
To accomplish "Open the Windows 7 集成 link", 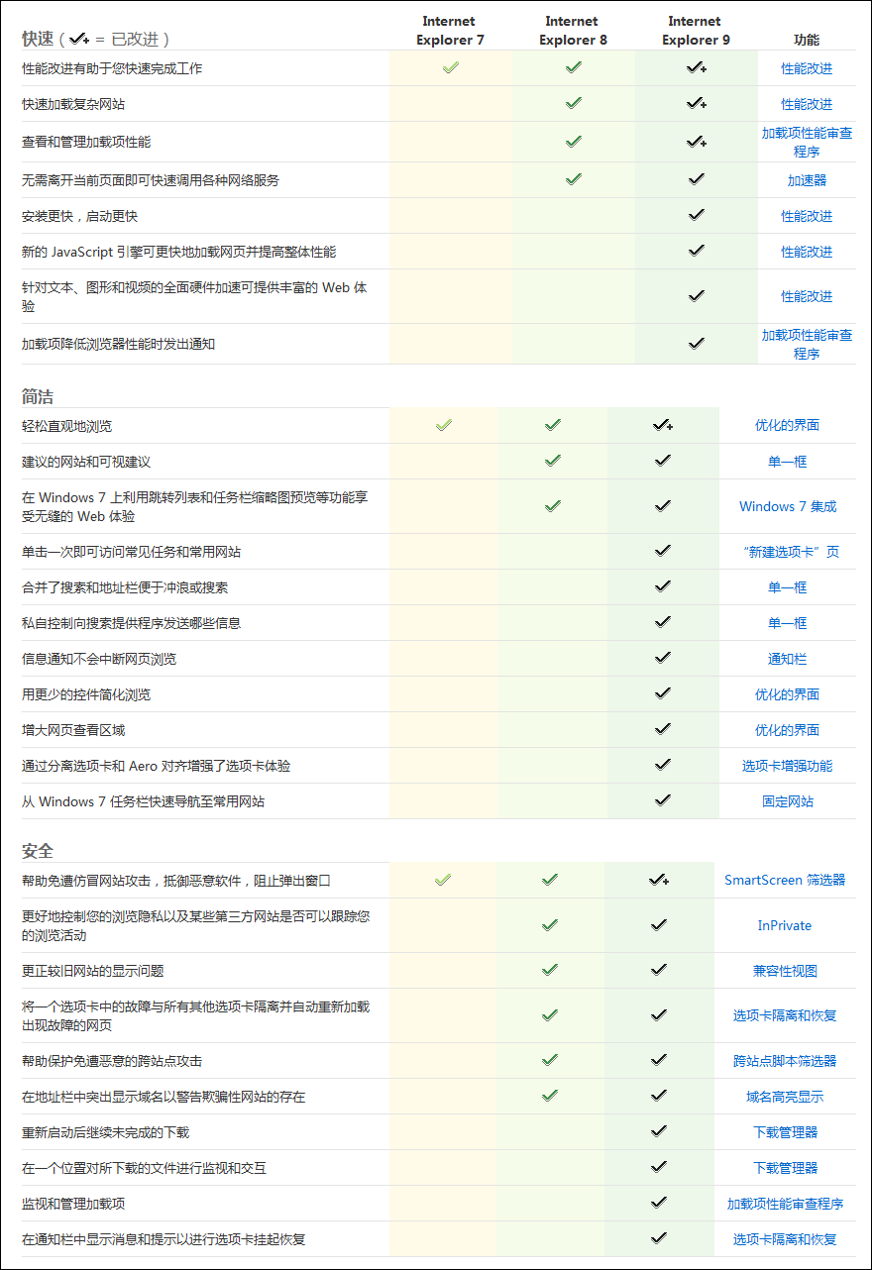I will pyautogui.click(x=788, y=506).
